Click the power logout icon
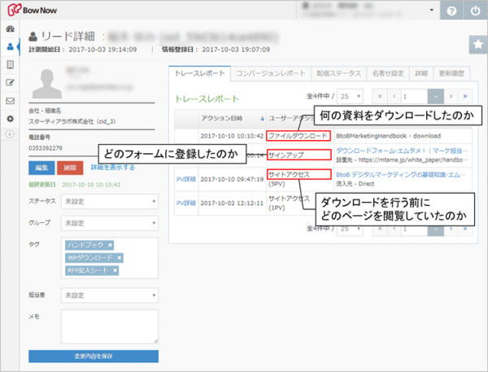Screen dimensions: 488x372 [475, 11]
